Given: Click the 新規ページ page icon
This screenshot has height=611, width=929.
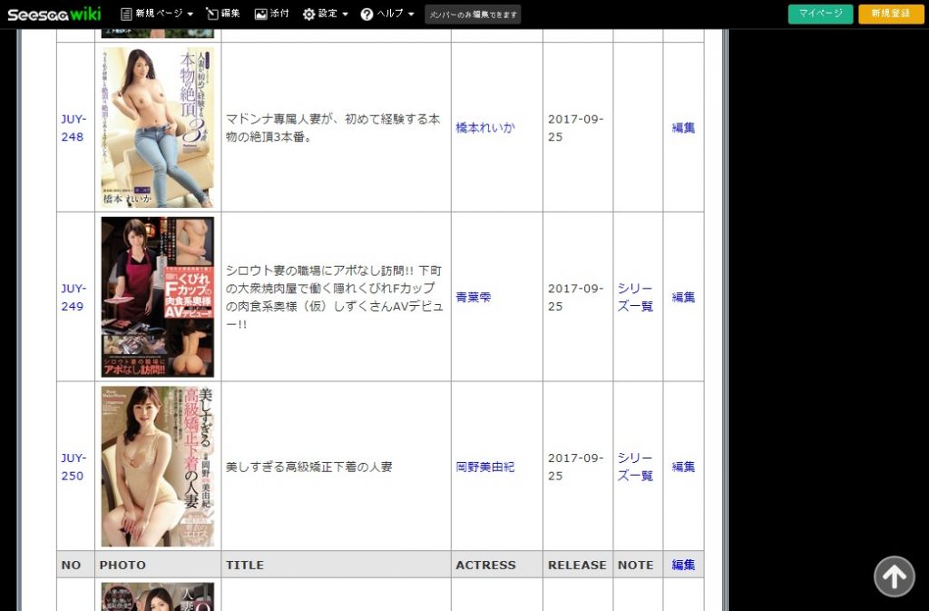Looking at the screenshot, I should (126, 14).
